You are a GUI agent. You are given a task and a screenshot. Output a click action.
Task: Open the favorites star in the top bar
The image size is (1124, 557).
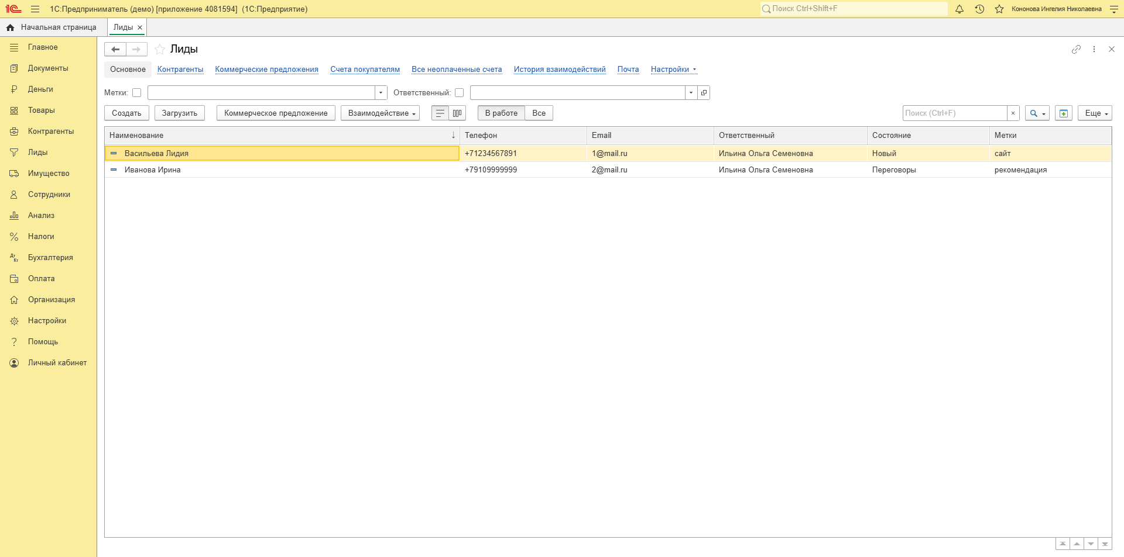click(999, 9)
